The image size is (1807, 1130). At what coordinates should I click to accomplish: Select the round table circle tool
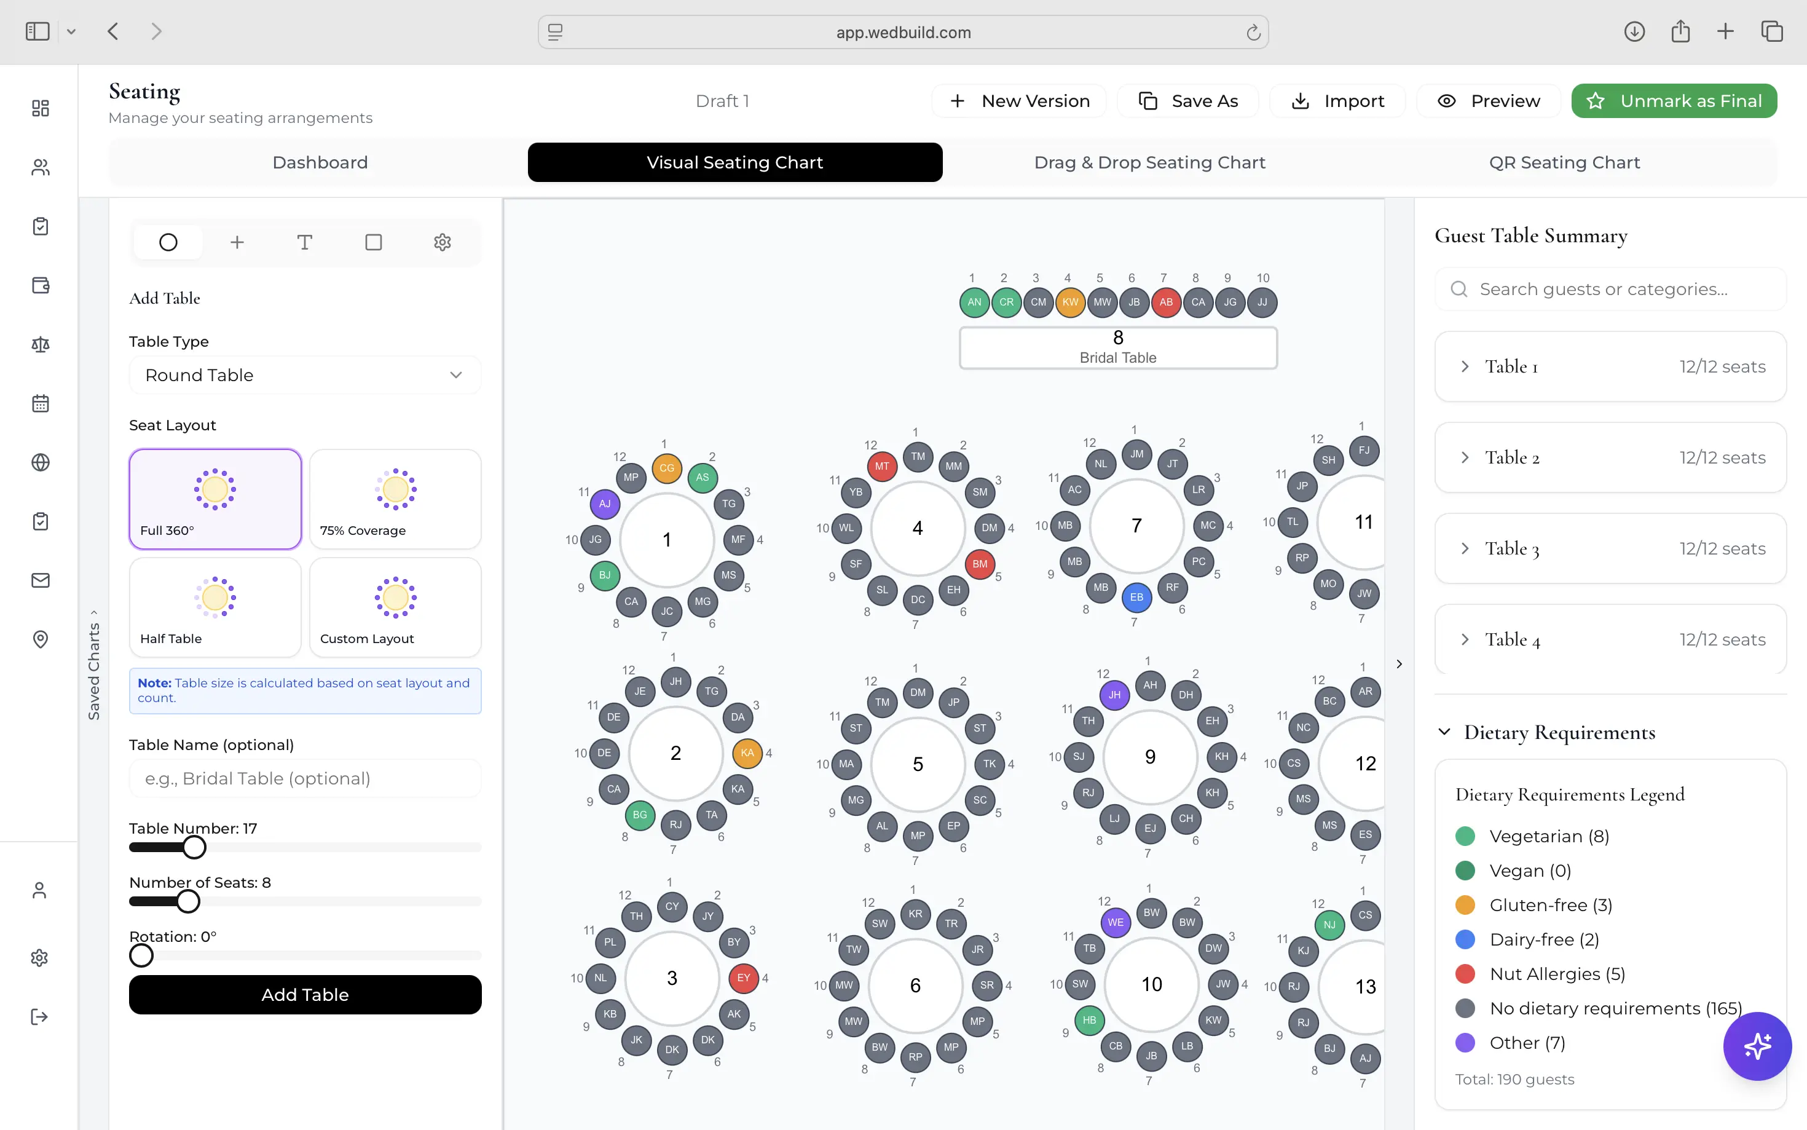click(x=168, y=242)
